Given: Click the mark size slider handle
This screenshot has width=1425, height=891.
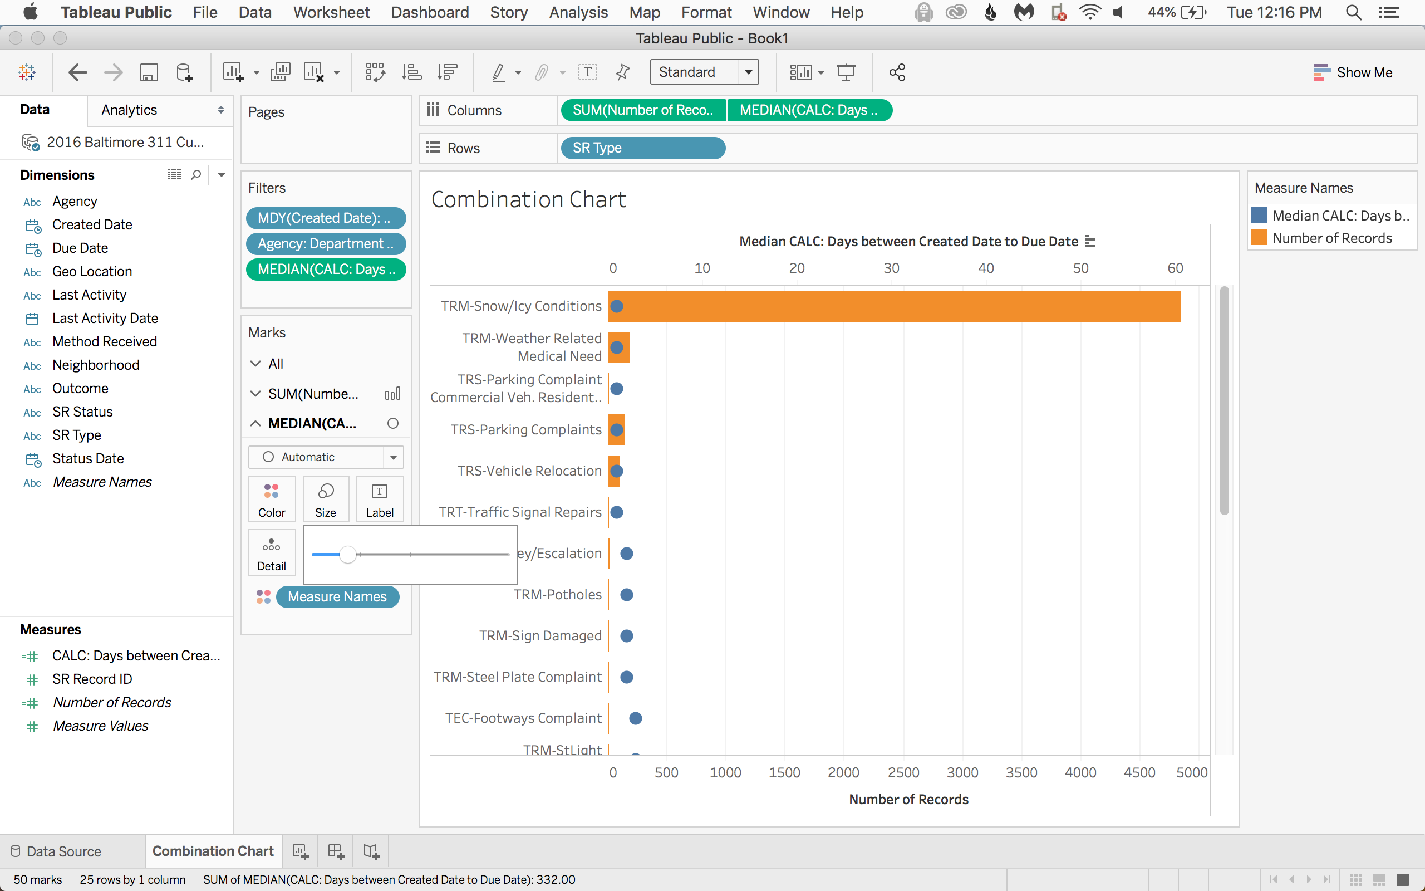Looking at the screenshot, I should (x=348, y=555).
